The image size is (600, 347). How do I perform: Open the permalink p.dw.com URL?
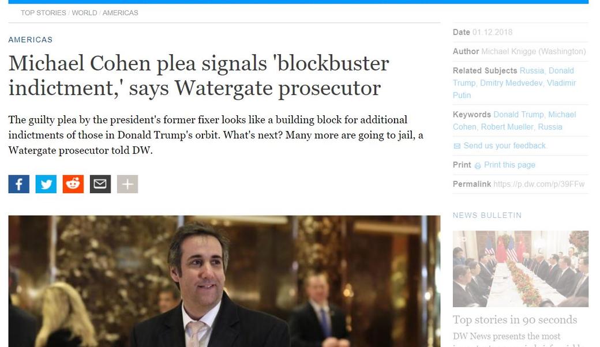pos(539,184)
